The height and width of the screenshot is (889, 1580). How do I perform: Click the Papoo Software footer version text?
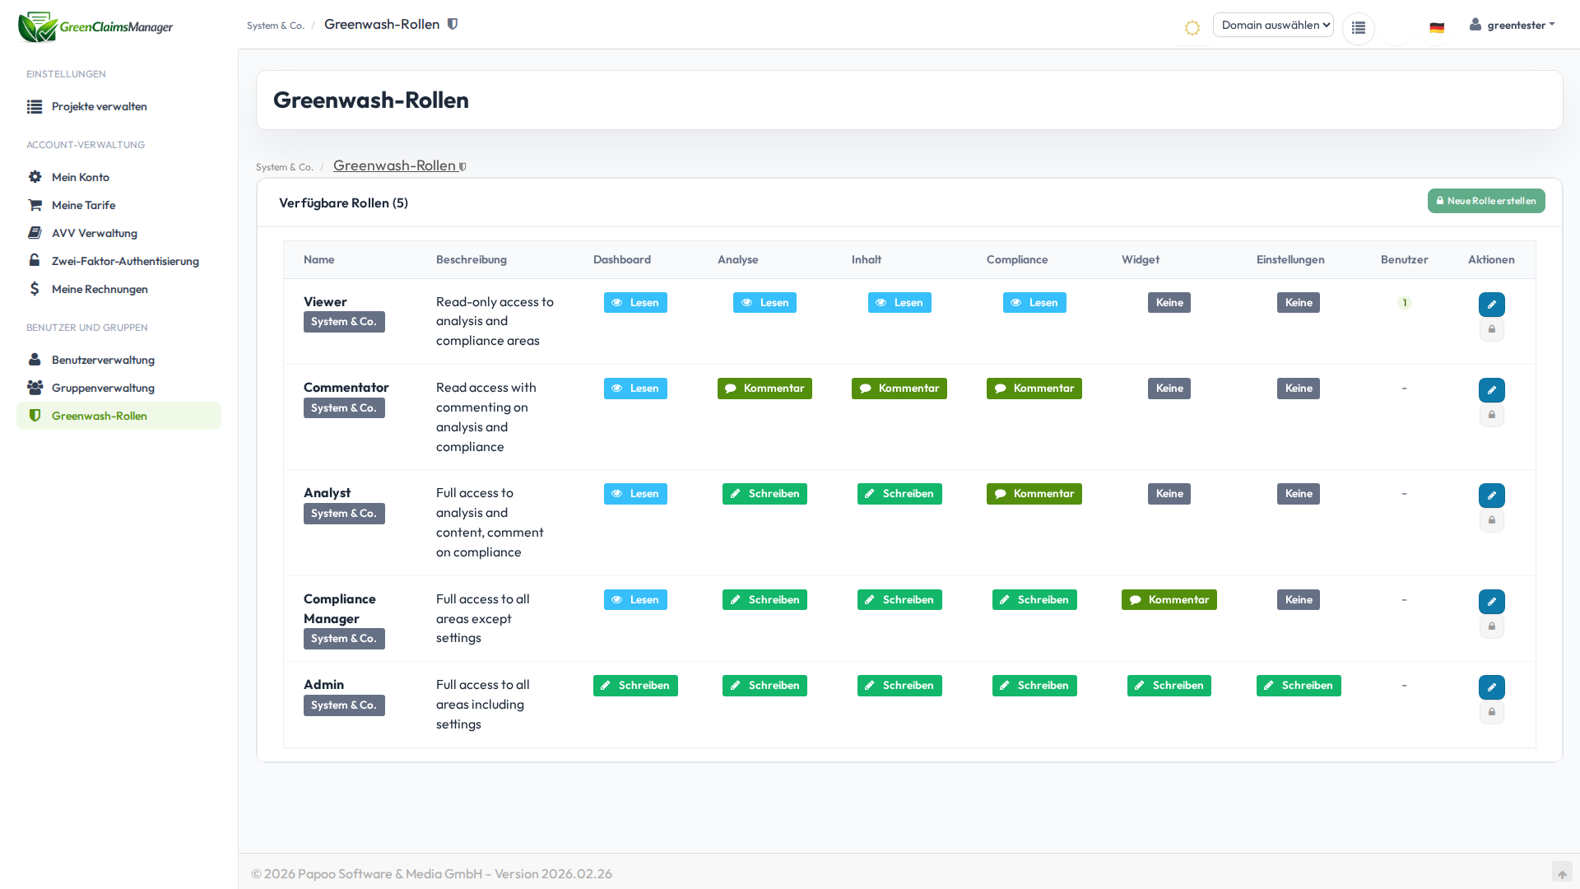[431, 873]
